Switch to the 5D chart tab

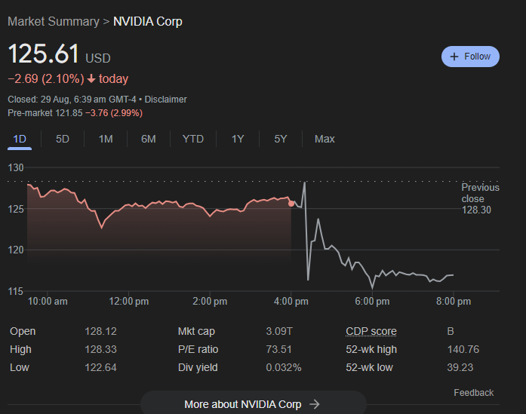click(x=63, y=139)
